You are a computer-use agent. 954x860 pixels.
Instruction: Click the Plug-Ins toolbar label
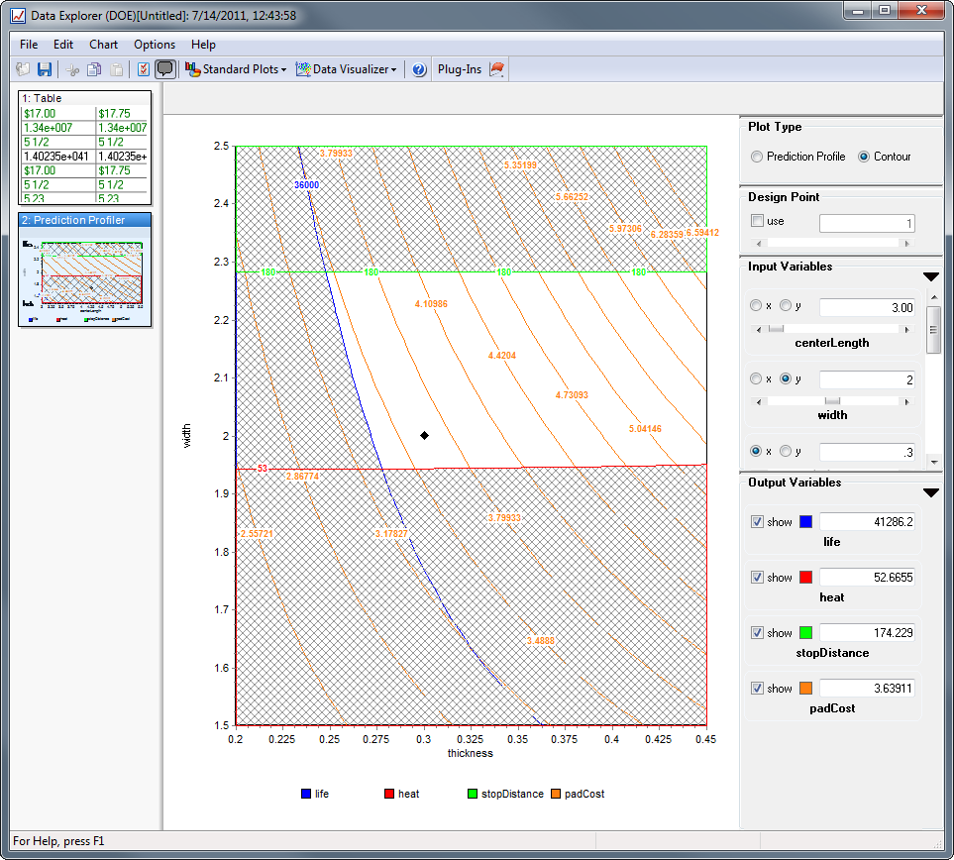460,69
